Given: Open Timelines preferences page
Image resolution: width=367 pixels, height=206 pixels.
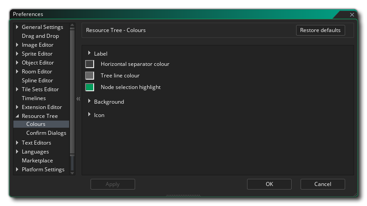Looking at the screenshot, I should click(x=33, y=98).
